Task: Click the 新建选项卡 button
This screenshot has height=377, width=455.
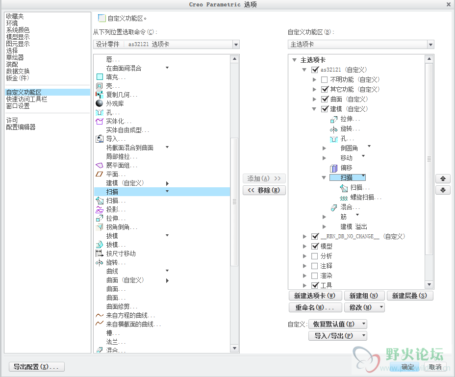Action: point(315,296)
